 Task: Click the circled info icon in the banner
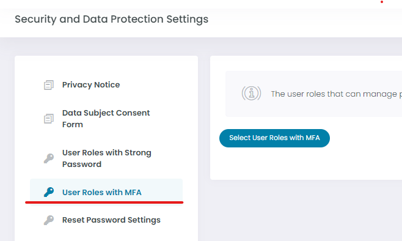[251, 93]
